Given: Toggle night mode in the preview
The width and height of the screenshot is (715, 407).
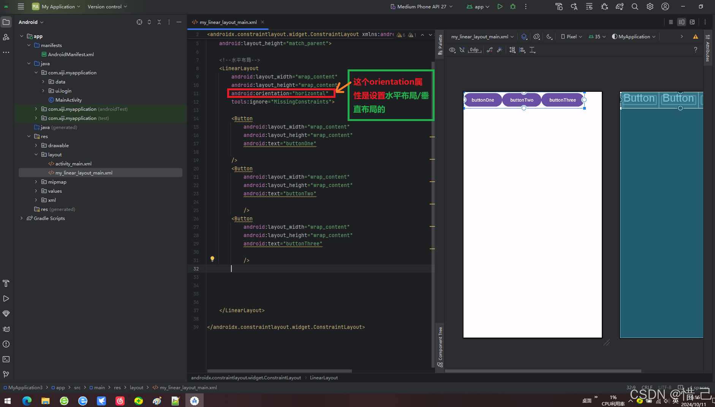Looking at the screenshot, I should (x=549, y=37).
